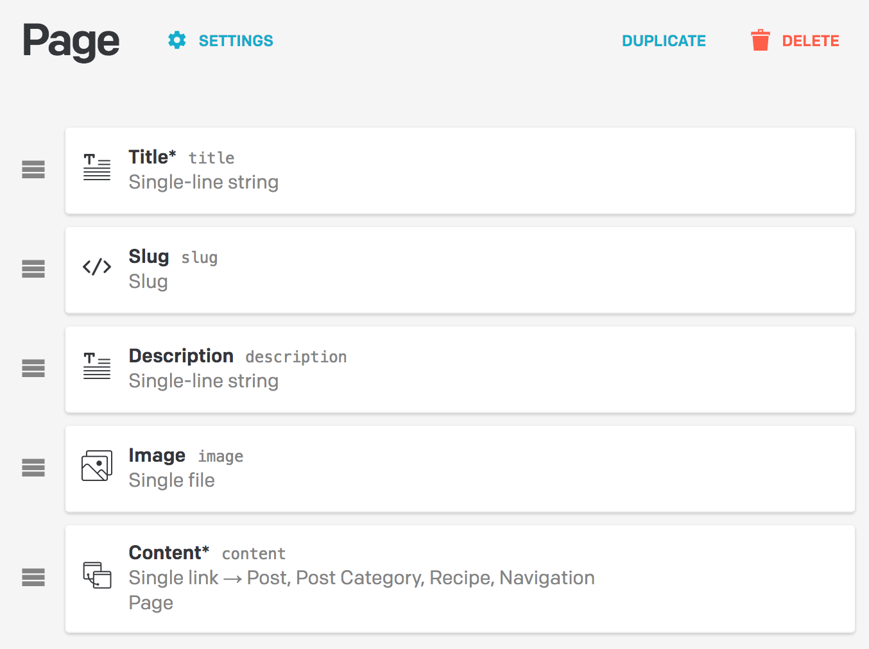Click the drag handle beside Image
Viewport: 869px width, 649px height.
(33, 468)
